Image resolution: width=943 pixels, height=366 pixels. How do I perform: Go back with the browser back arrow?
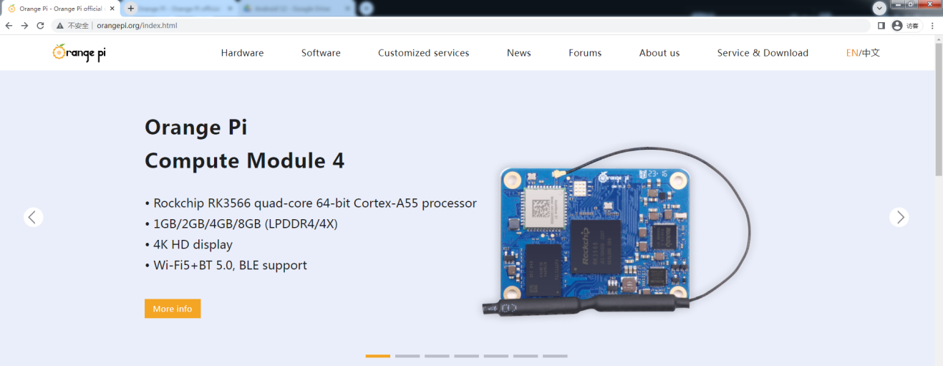[9, 25]
